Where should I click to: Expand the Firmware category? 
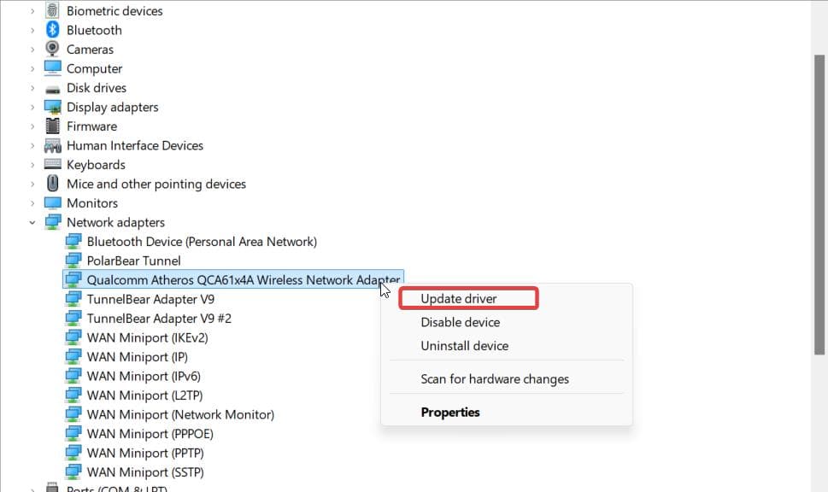point(32,126)
